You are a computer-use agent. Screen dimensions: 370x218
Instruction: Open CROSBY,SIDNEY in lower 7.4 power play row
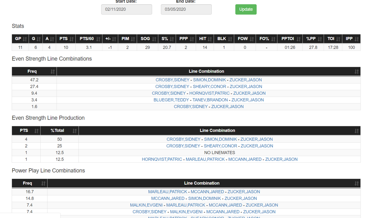tap(150, 212)
